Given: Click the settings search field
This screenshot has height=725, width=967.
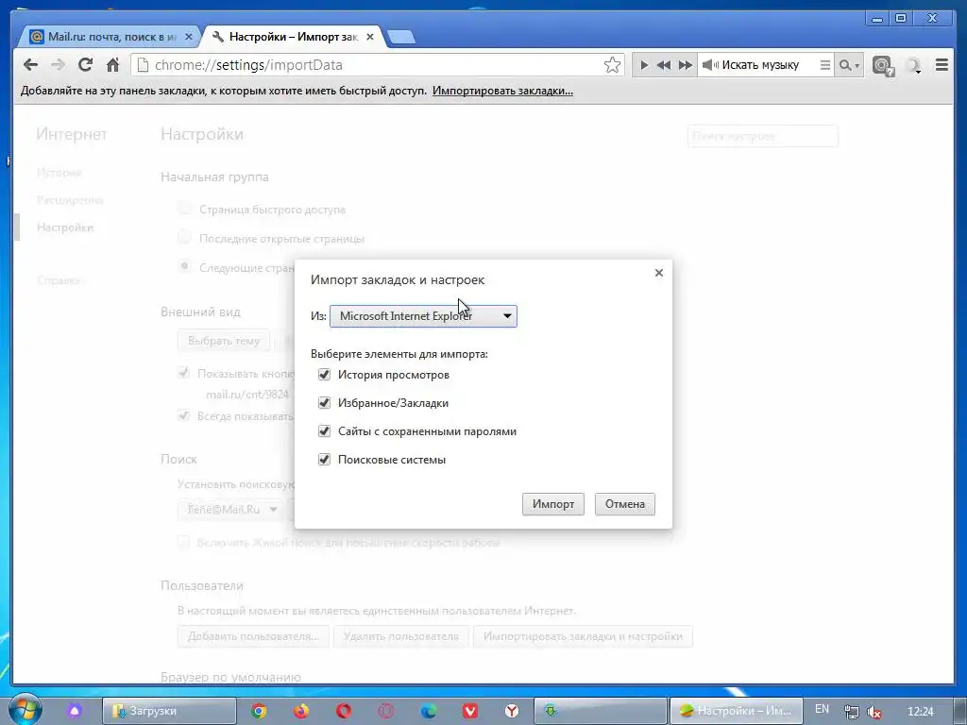Looking at the screenshot, I should (x=763, y=136).
